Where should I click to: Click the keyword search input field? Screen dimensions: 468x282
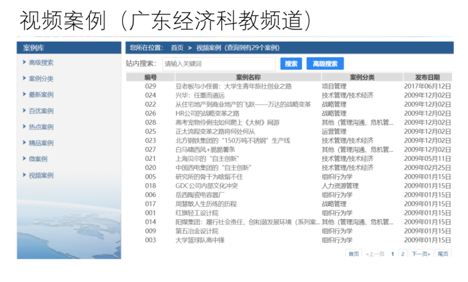tap(219, 64)
